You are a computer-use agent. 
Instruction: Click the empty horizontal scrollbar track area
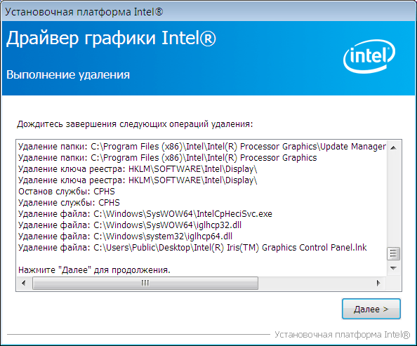pos(315,283)
